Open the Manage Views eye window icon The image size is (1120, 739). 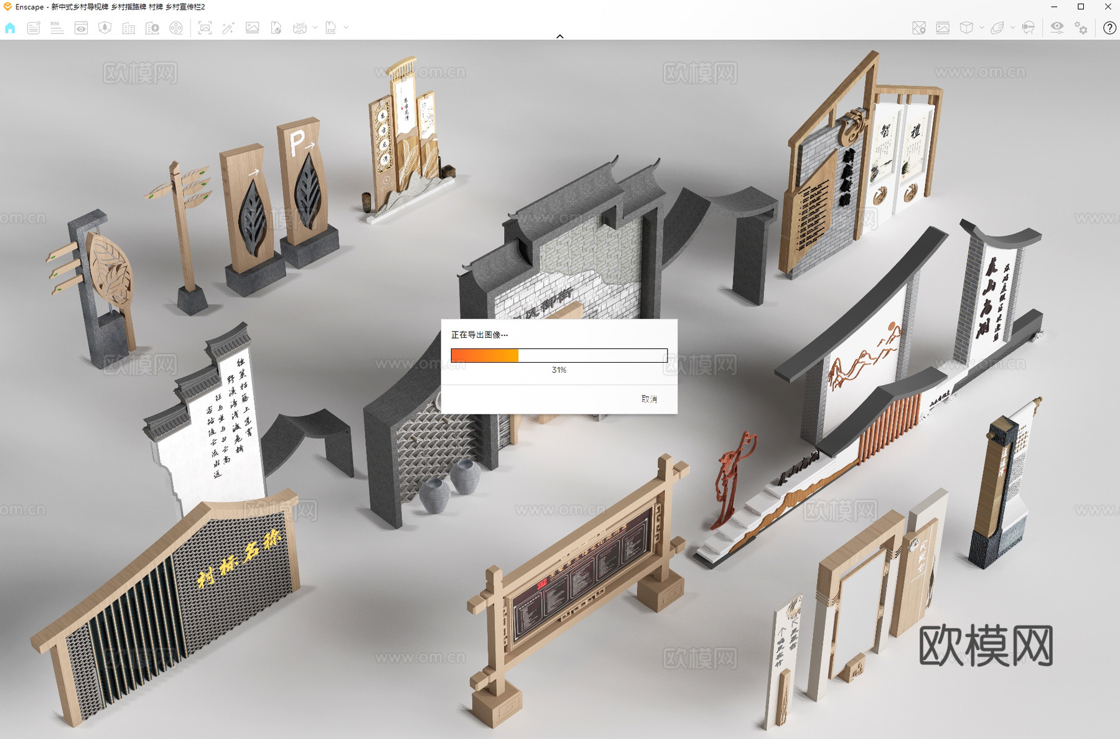[81, 28]
